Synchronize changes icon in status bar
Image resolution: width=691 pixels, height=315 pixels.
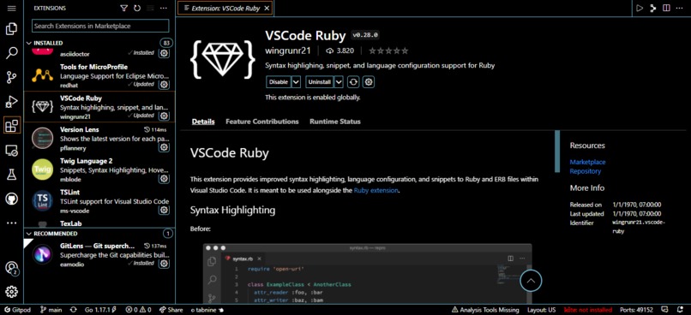(x=73, y=310)
